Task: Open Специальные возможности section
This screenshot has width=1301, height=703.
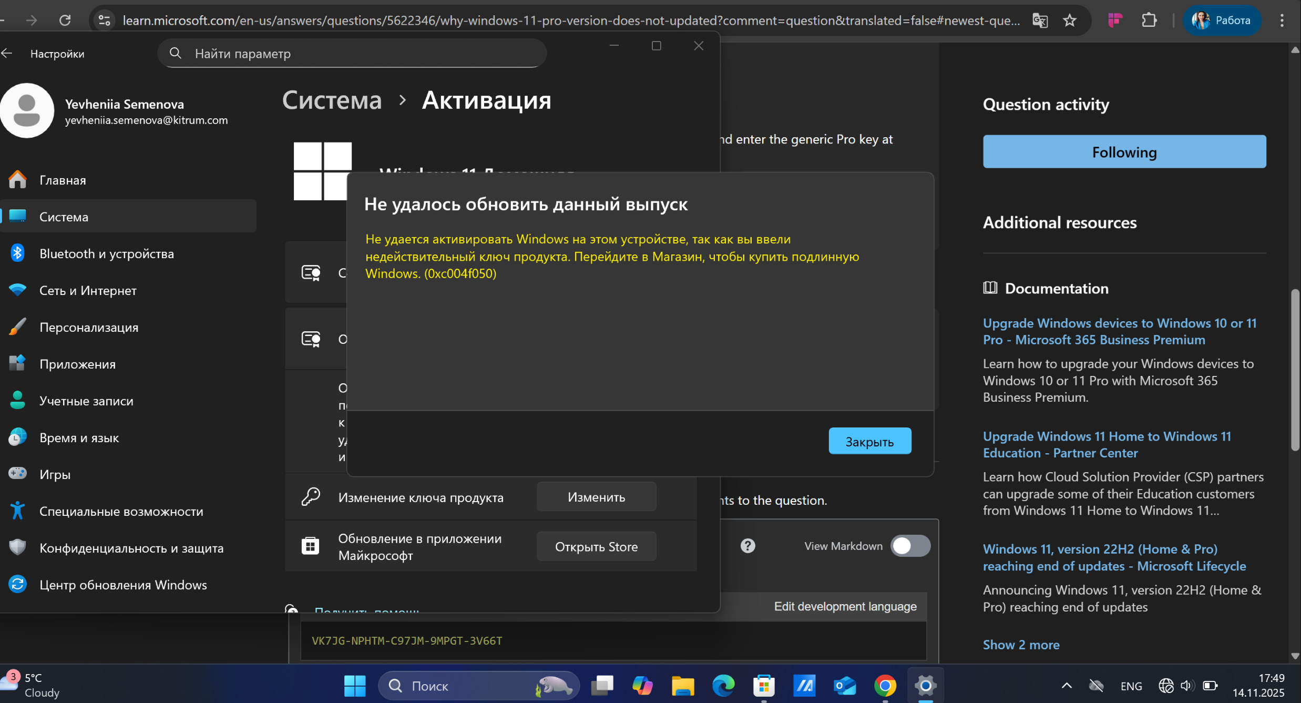Action: pyautogui.click(x=128, y=511)
